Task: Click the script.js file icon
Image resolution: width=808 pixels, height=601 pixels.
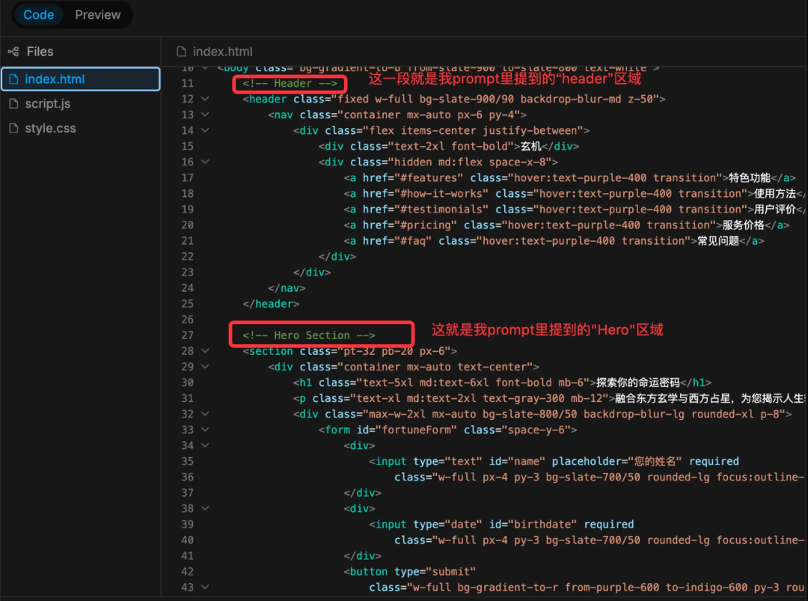Action: coord(14,103)
